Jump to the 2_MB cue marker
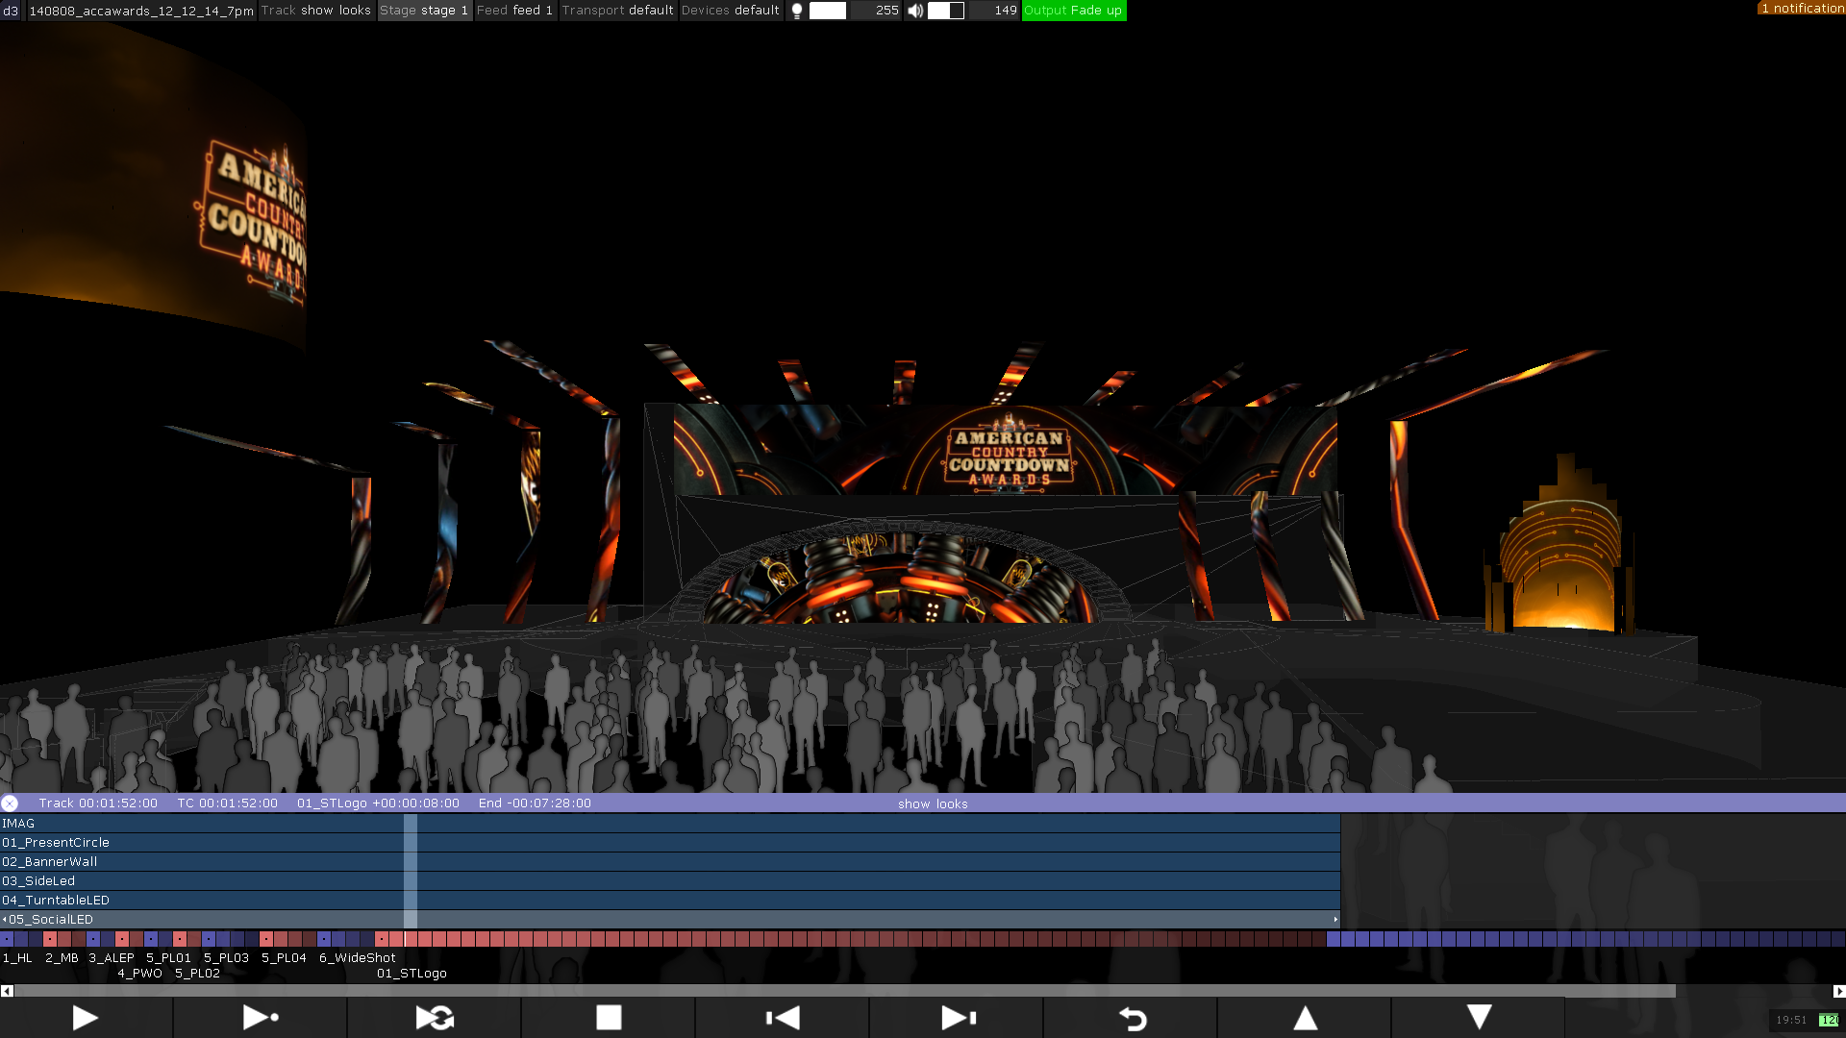This screenshot has width=1846, height=1038. pyautogui.click(x=62, y=958)
